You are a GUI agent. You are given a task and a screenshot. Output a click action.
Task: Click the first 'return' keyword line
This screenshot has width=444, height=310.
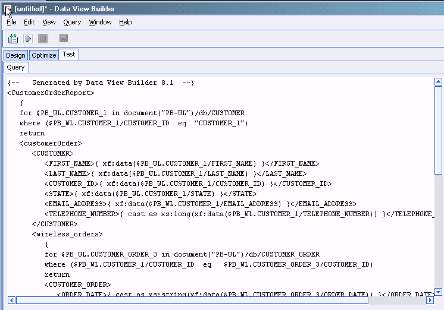click(x=32, y=134)
